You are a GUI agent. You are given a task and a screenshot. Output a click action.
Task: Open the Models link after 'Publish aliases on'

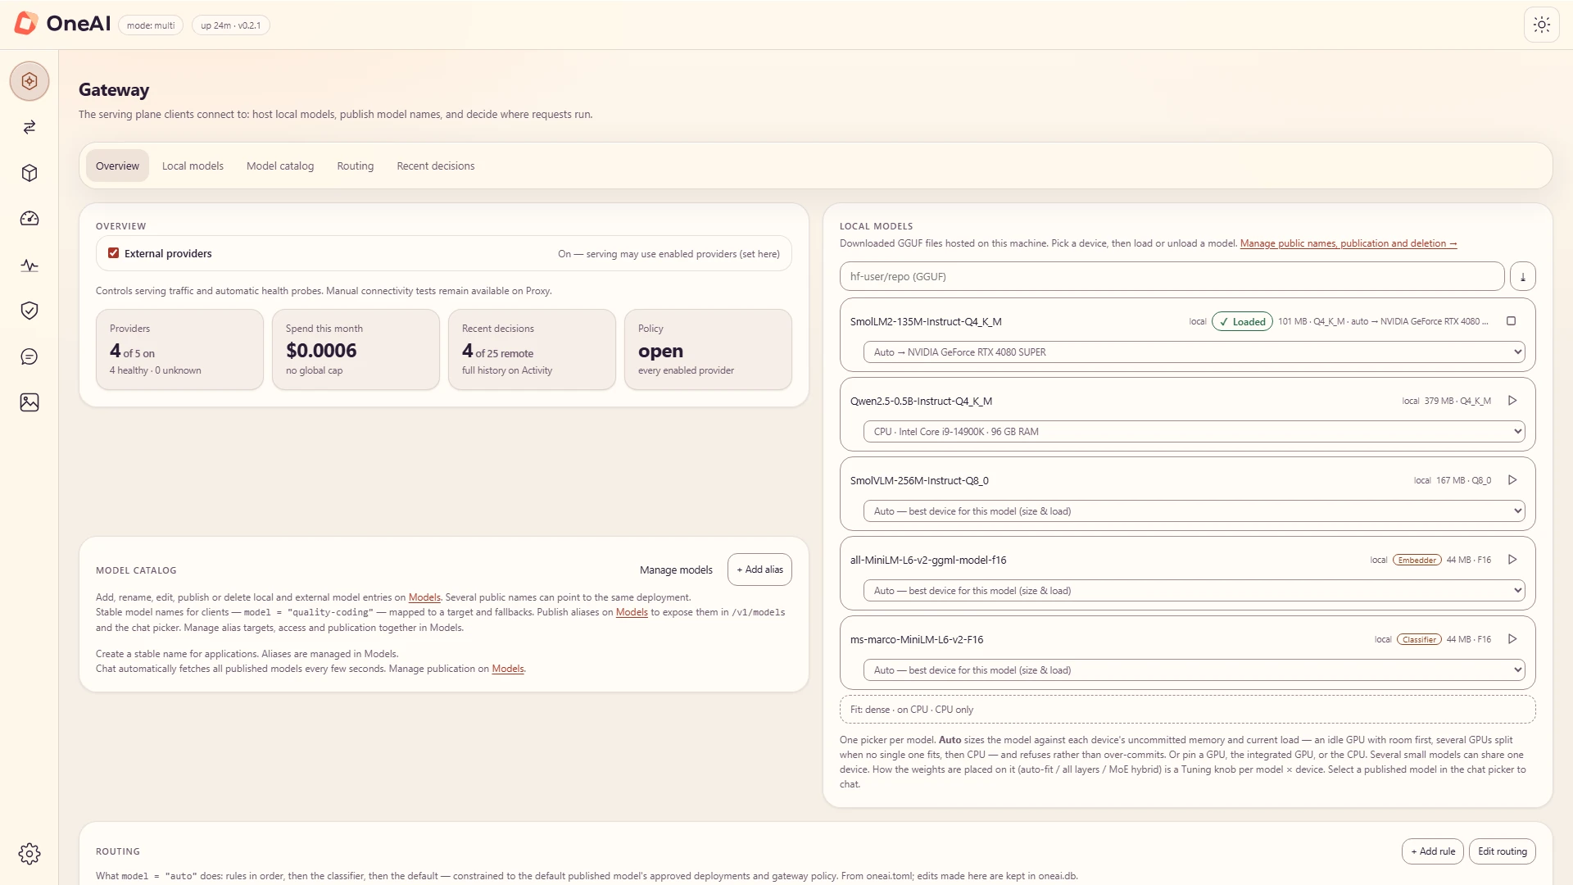pos(632,612)
